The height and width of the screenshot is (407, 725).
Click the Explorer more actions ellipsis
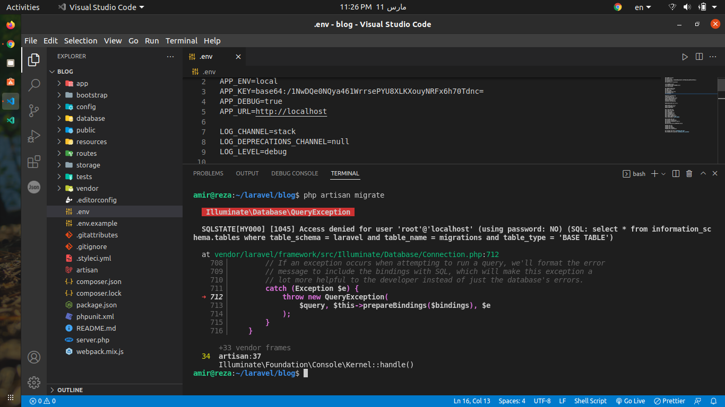coord(170,56)
